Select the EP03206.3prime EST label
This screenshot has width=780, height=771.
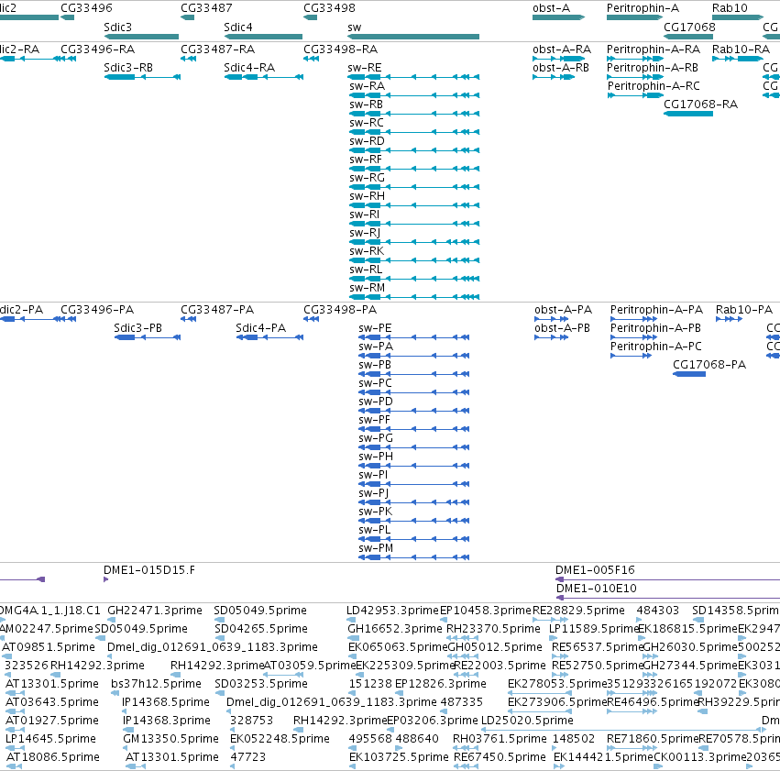pos(433,721)
